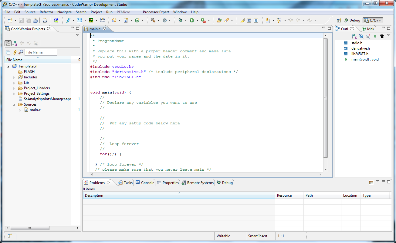396x243 pixels.
Task: Collapse the Sources folder
Action: pos(14,104)
